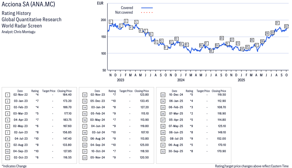Select marker 32 at the chart's right end

tap(286, 26)
